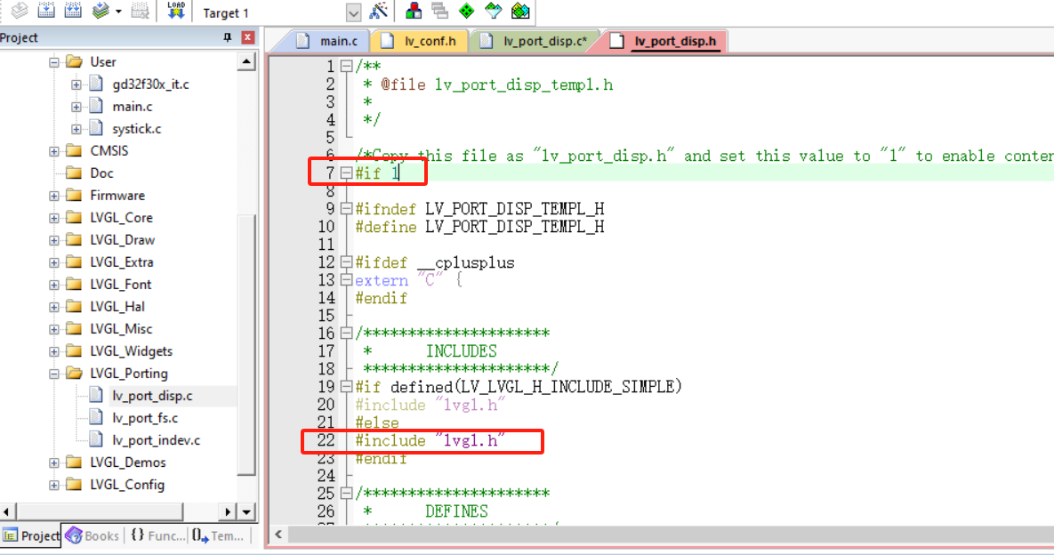Launch the Pack Installer icon
This screenshot has height=555, width=1054.
[520, 12]
